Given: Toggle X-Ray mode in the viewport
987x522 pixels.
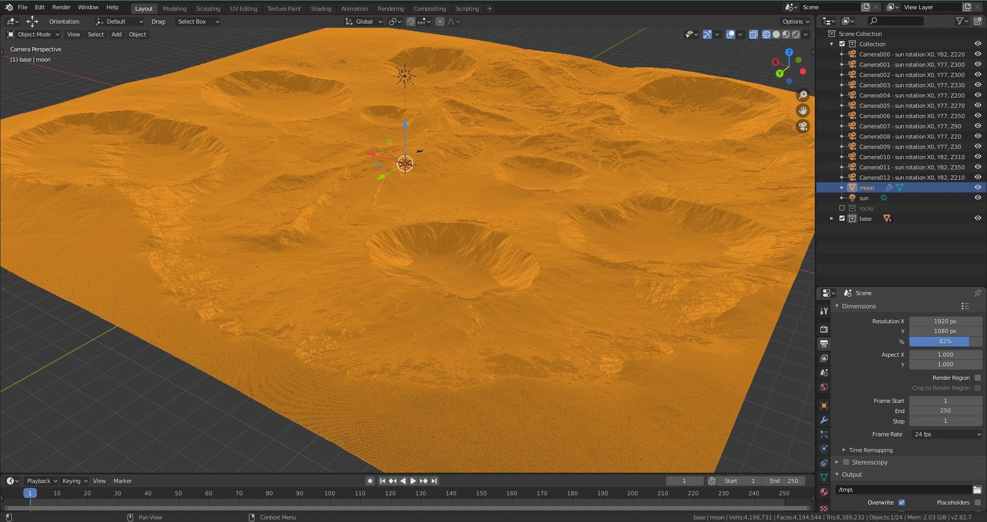Looking at the screenshot, I should click(x=753, y=34).
